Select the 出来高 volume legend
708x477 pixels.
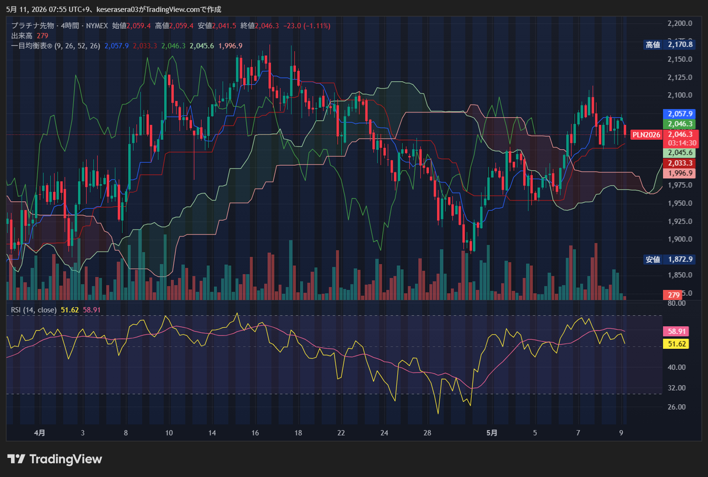tap(22, 36)
